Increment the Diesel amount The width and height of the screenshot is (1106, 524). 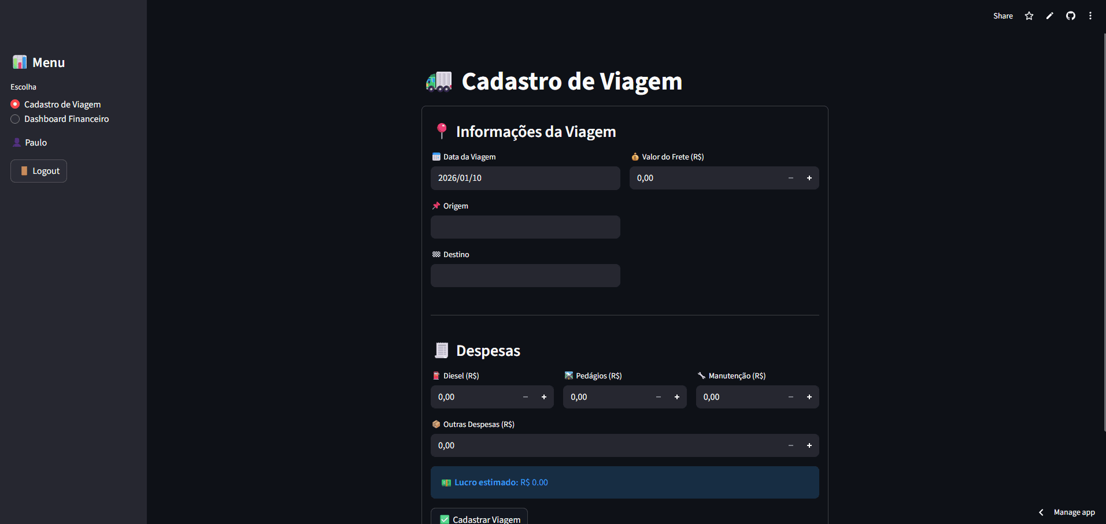tap(544, 397)
